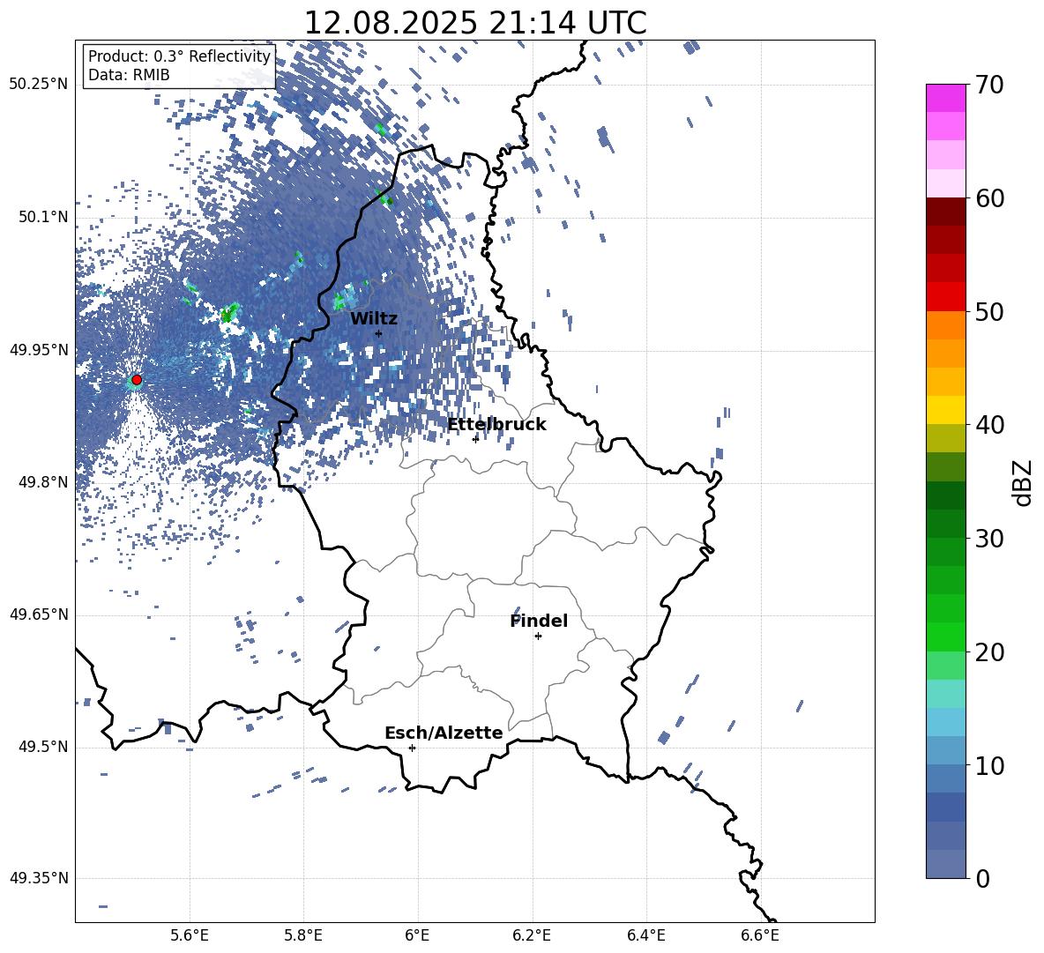Click the 49.65°N latitude label

39,614
